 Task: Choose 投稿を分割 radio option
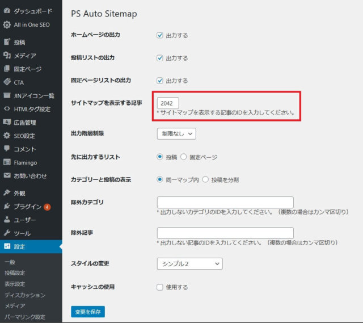205,179
